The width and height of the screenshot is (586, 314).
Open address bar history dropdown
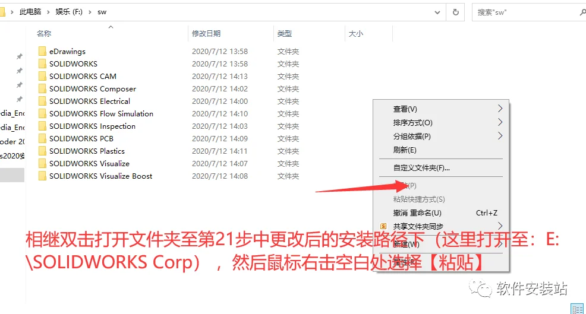tap(437, 12)
